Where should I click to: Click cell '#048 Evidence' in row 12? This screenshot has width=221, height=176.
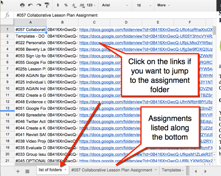coord(30,102)
